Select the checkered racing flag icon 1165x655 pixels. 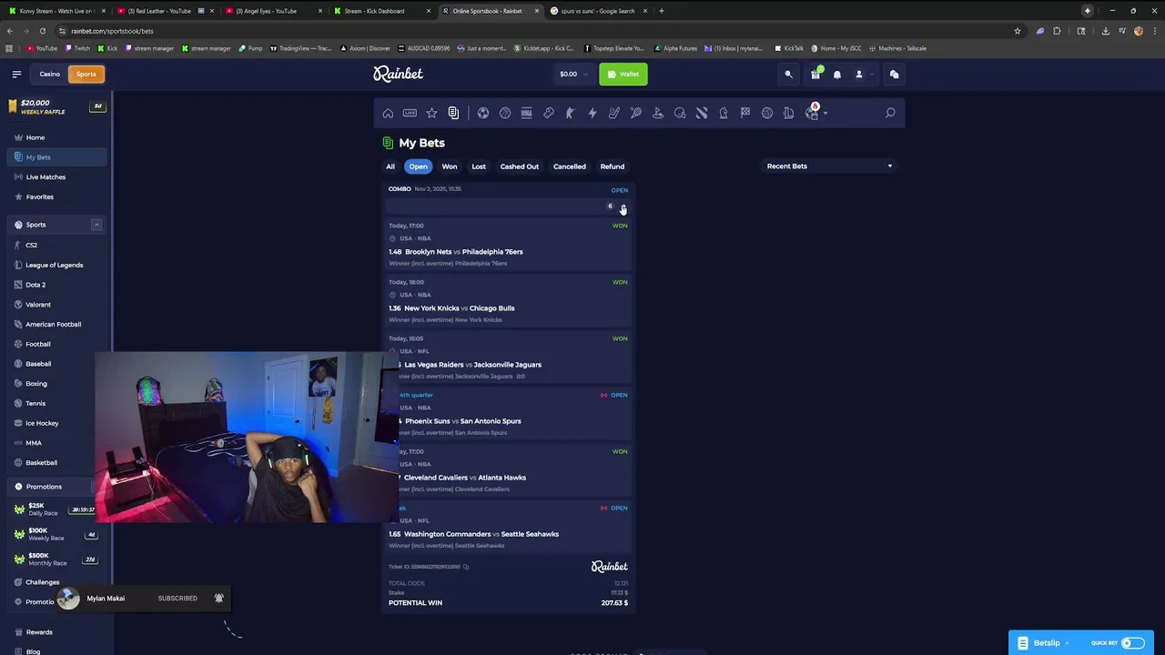click(745, 113)
